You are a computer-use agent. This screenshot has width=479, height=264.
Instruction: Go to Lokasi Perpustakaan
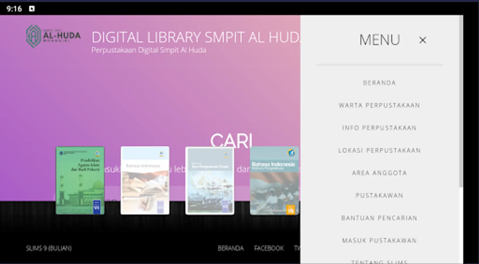(379, 150)
